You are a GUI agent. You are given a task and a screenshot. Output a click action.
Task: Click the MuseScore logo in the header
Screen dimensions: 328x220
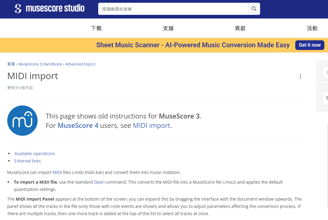(49, 8)
